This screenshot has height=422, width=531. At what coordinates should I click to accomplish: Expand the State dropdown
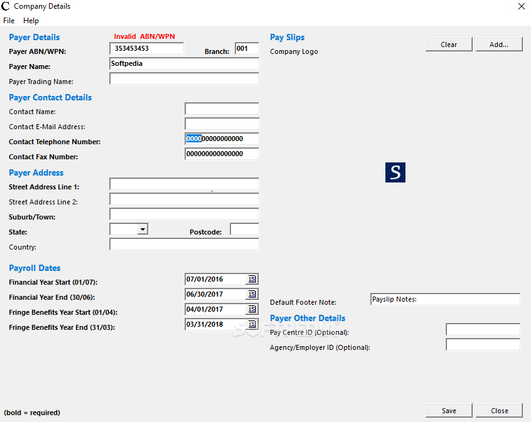click(143, 229)
